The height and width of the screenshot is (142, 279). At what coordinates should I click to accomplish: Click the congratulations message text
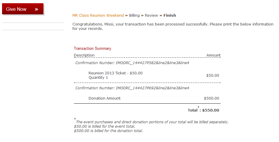pyautogui.click(x=173, y=26)
